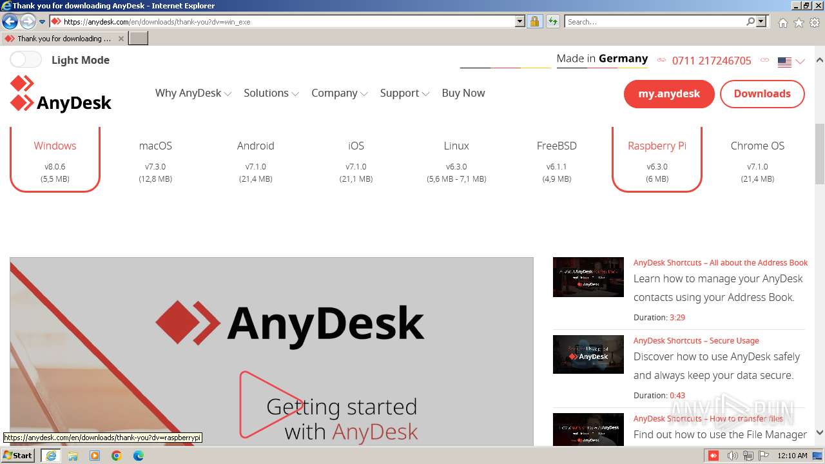Open the IE Tools gear icon

815,23
